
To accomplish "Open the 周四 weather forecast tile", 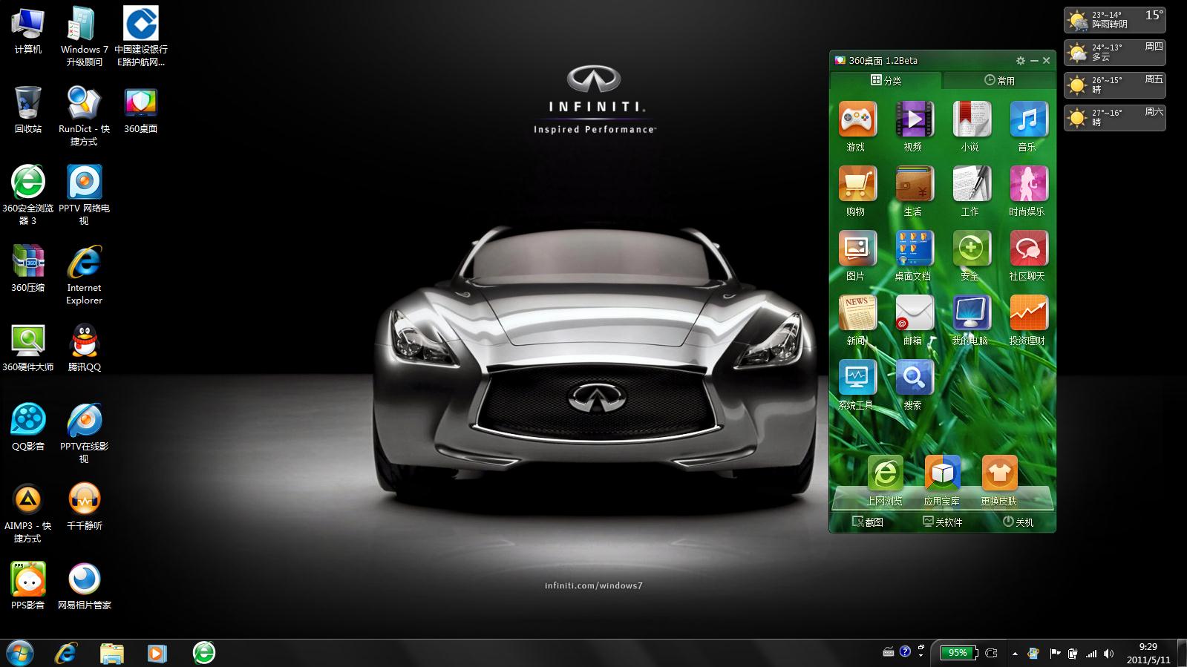I will [1115, 53].
